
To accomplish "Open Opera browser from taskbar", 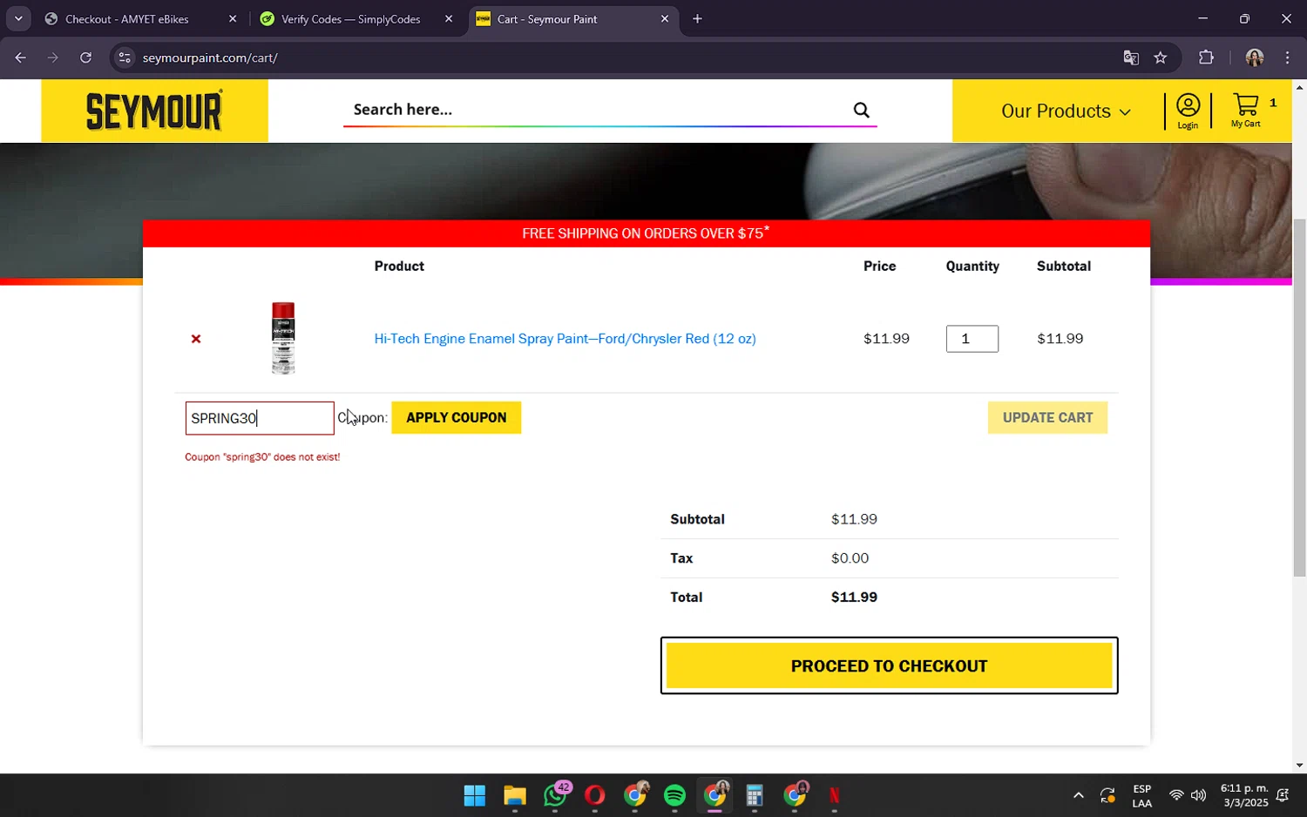I will 595,795.
